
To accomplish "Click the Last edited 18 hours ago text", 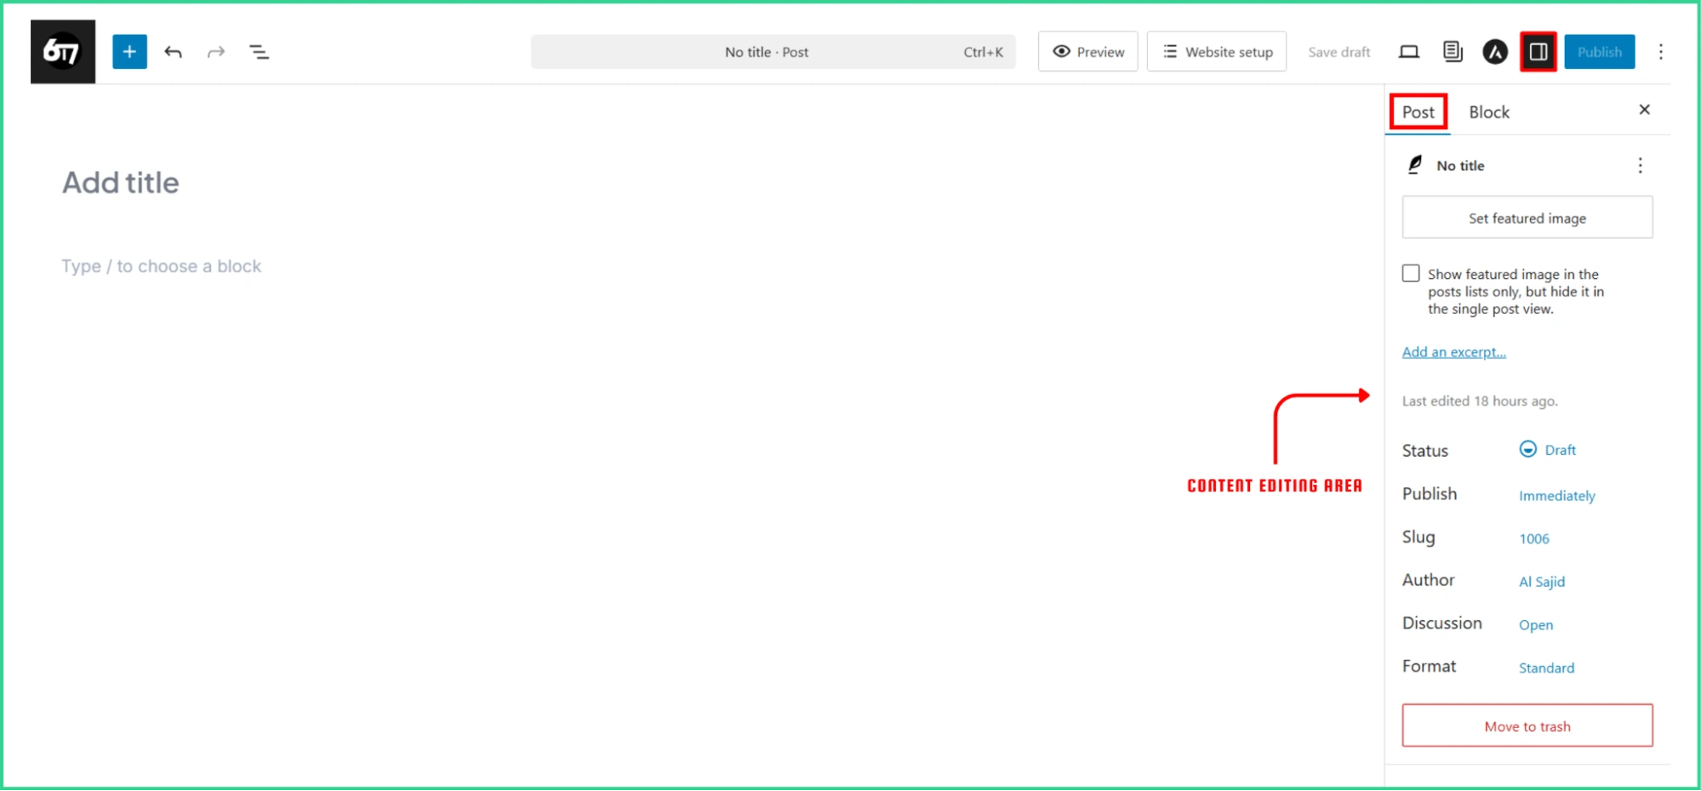I will [1480, 401].
